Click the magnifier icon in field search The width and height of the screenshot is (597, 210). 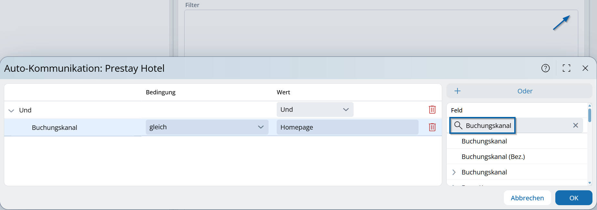tap(458, 125)
